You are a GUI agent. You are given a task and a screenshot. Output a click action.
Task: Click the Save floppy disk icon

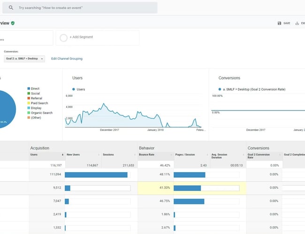[280, 23]
